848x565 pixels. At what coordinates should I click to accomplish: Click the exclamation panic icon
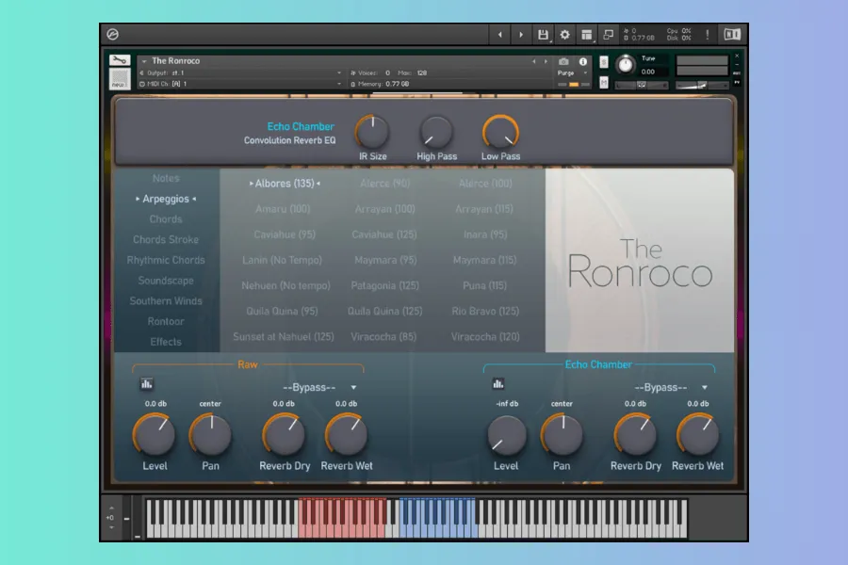(707, 35)
